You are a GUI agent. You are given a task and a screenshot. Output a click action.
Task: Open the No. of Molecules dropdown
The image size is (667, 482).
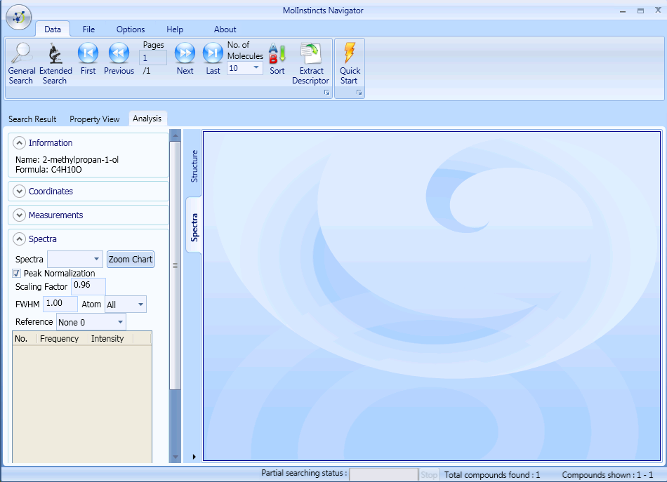pos(245,68)
